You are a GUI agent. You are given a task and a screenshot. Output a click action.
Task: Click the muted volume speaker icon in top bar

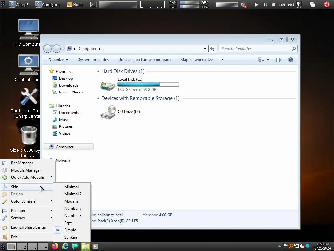[244, 5]
